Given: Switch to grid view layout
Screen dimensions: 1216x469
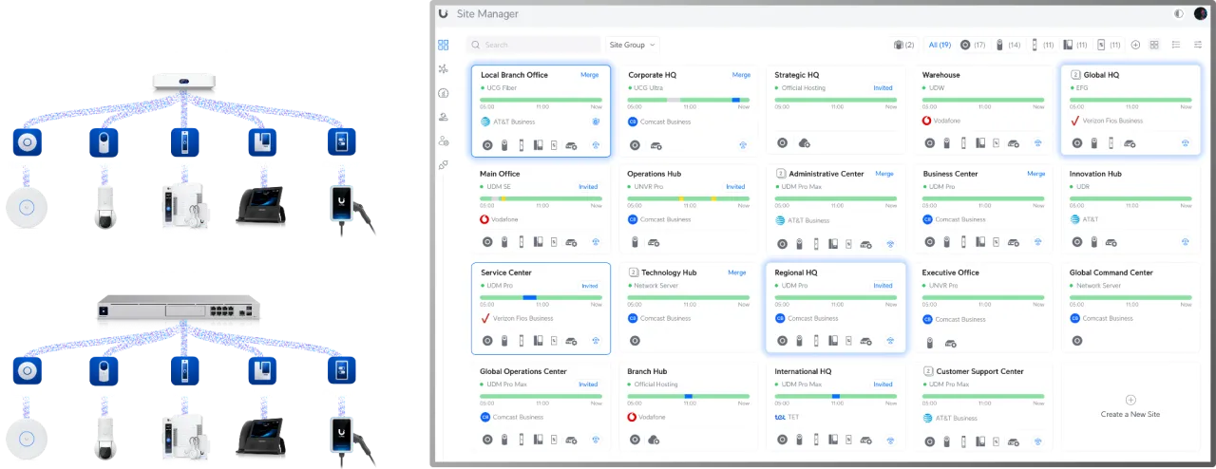Looking at the screenshot, I should click(1154, 45).
